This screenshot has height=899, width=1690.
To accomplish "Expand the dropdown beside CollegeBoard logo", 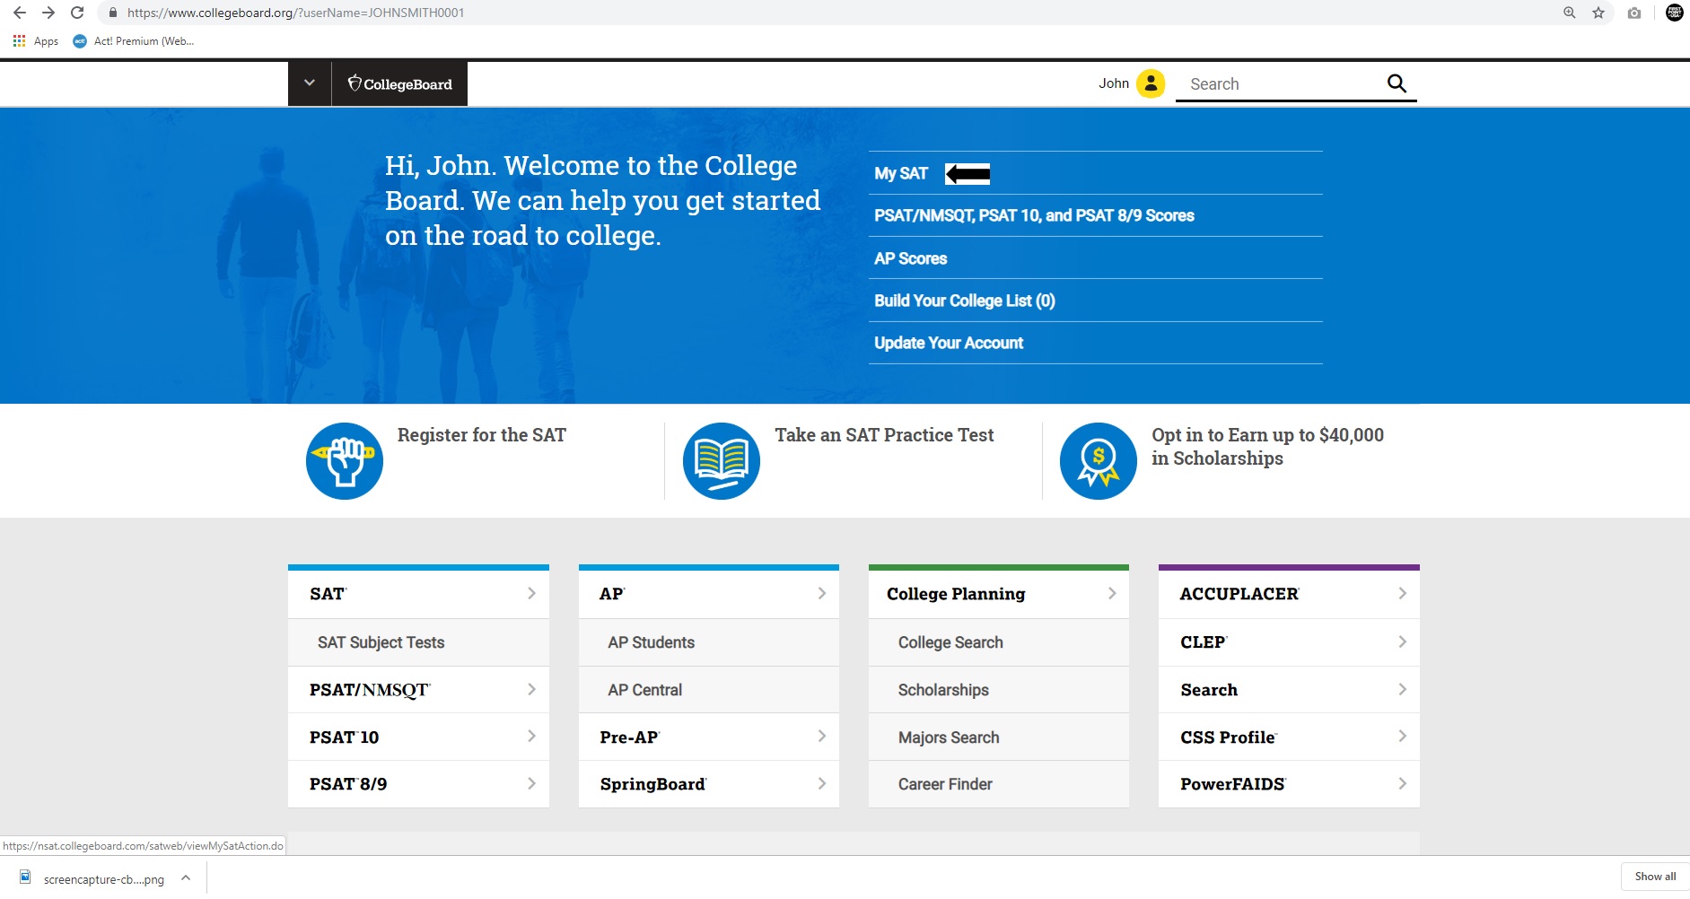I will coord(310,83).
